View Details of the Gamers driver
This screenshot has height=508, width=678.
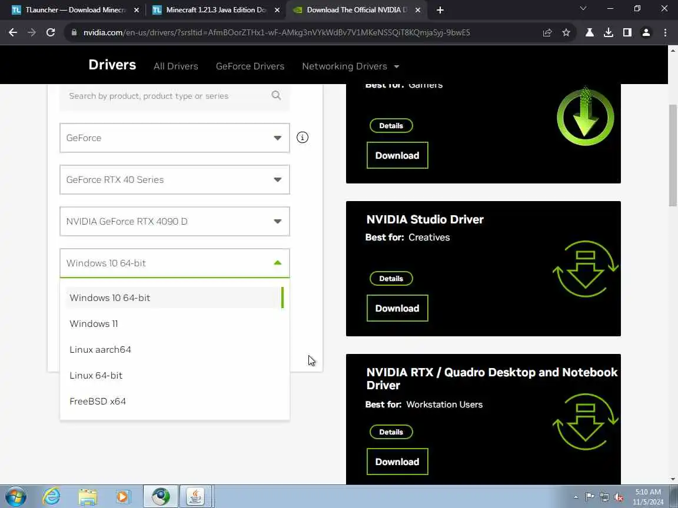[x=391, y=126]
